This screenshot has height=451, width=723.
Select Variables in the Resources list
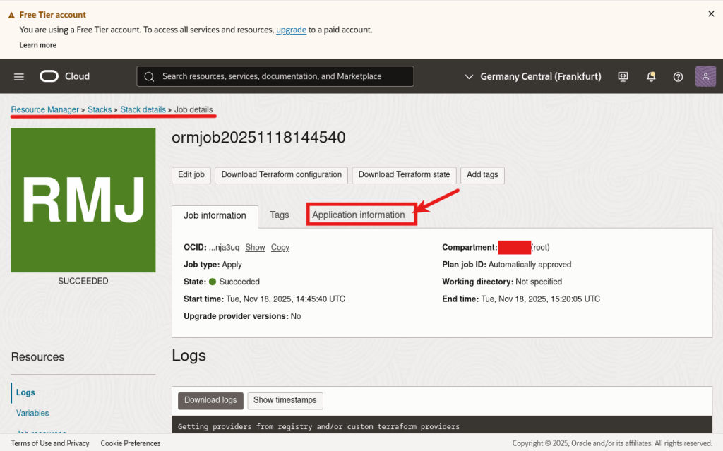32,413
